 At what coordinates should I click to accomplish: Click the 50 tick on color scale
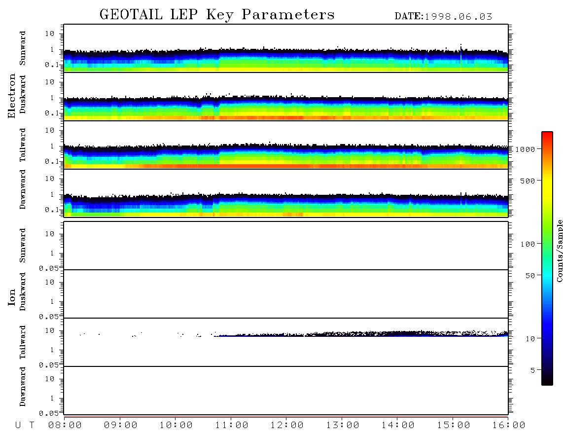(x=530, y=276)
